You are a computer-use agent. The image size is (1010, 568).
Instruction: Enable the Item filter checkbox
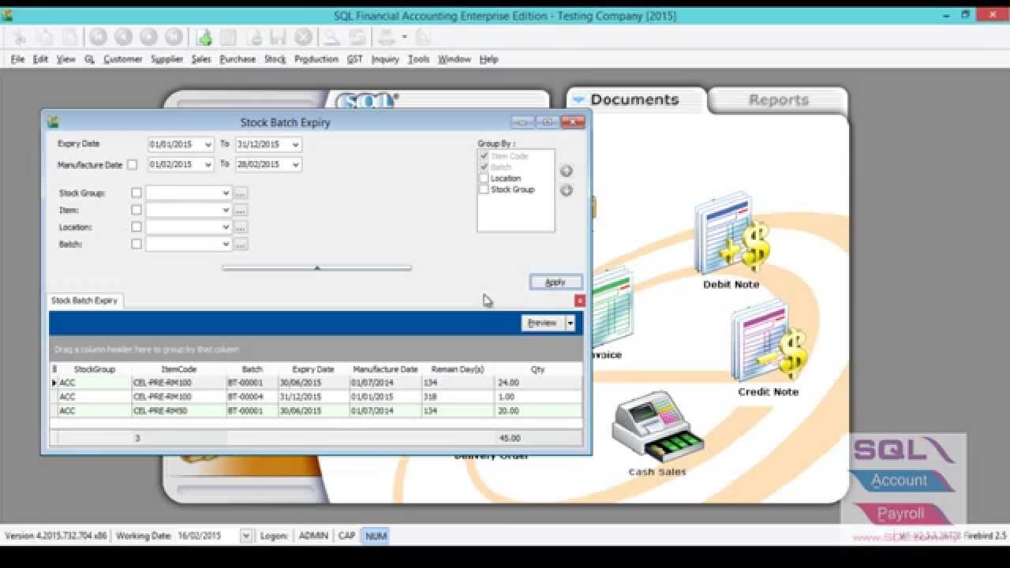(x=137, y=210)
